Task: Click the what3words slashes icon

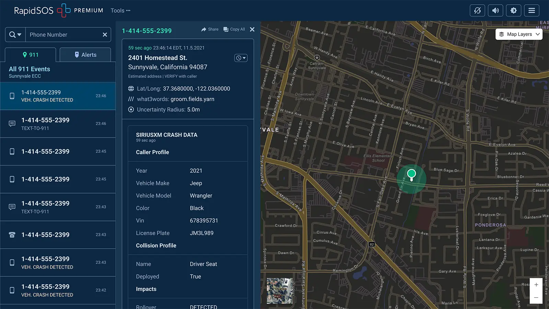Action: [131, 99]
